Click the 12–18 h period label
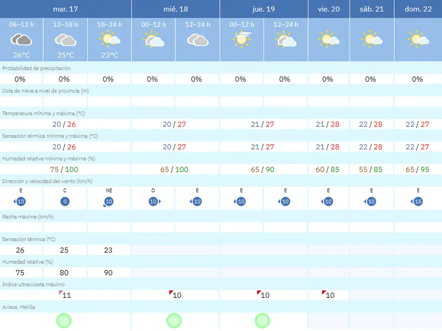442x331 pixels. click(65, 24)
